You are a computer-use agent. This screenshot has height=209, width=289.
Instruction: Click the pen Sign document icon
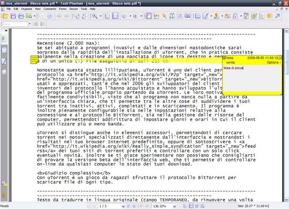coord(206,16)
